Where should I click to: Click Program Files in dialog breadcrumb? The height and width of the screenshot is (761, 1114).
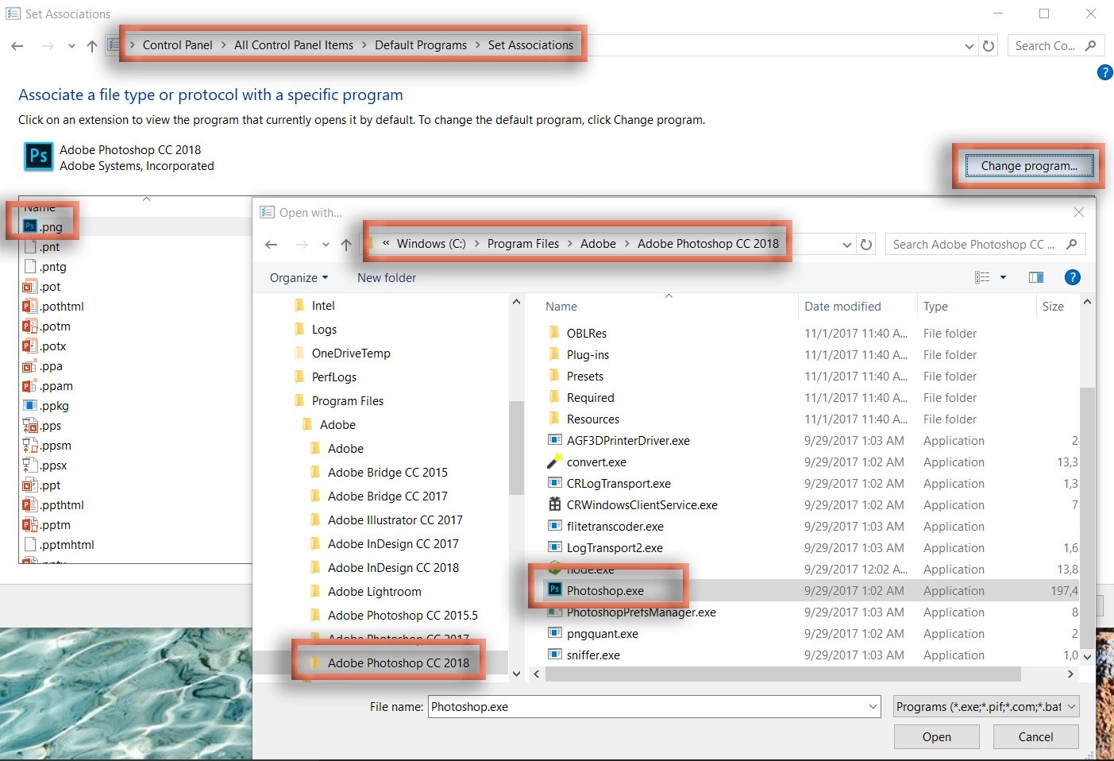pos(523,244)
